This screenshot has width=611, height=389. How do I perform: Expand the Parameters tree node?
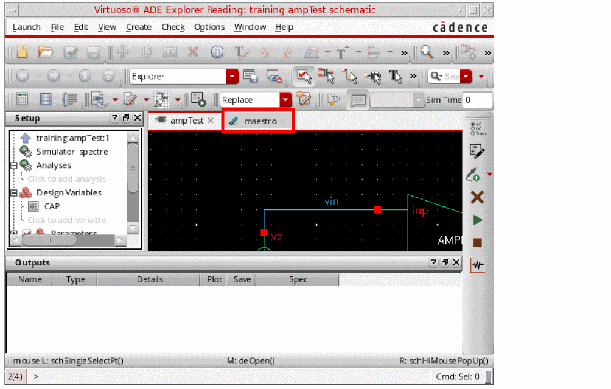coord(13,233)
